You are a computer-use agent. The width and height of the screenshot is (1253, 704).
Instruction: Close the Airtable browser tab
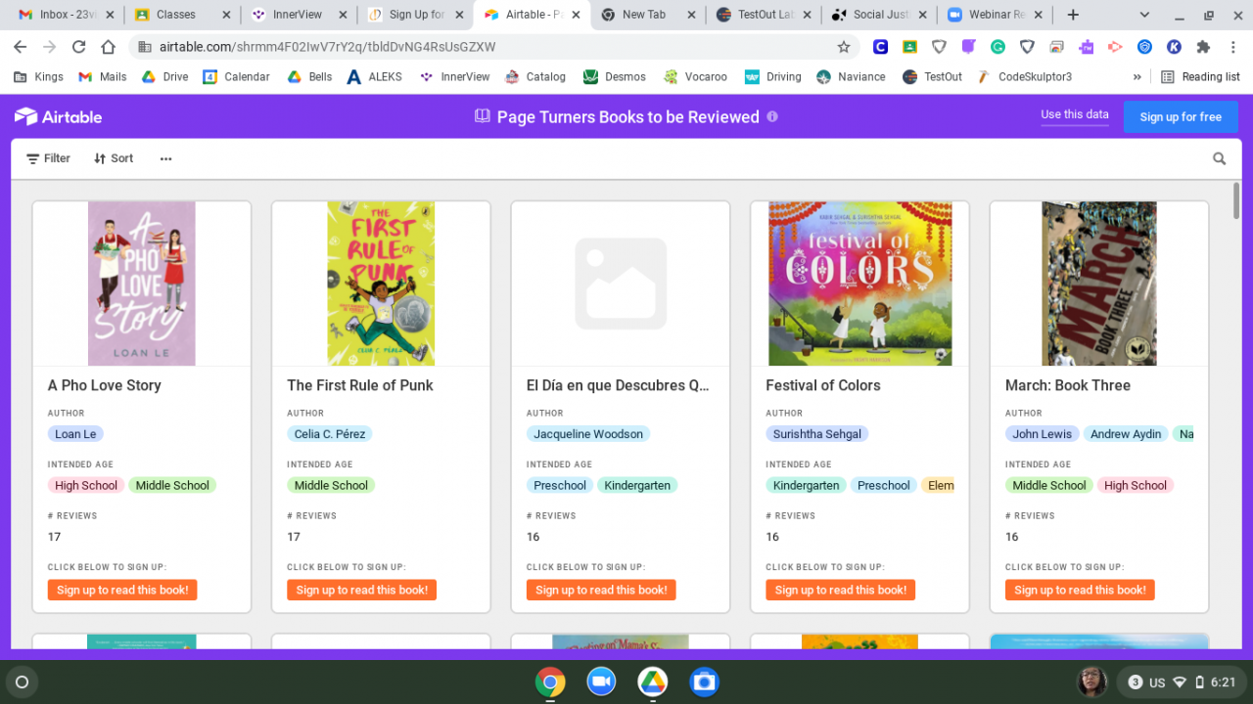point(576,15)
